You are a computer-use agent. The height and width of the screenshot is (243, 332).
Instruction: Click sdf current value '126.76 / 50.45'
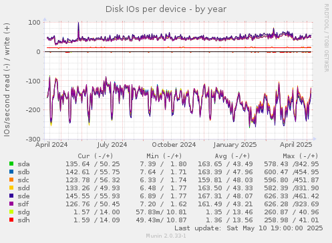pos(93,204)
